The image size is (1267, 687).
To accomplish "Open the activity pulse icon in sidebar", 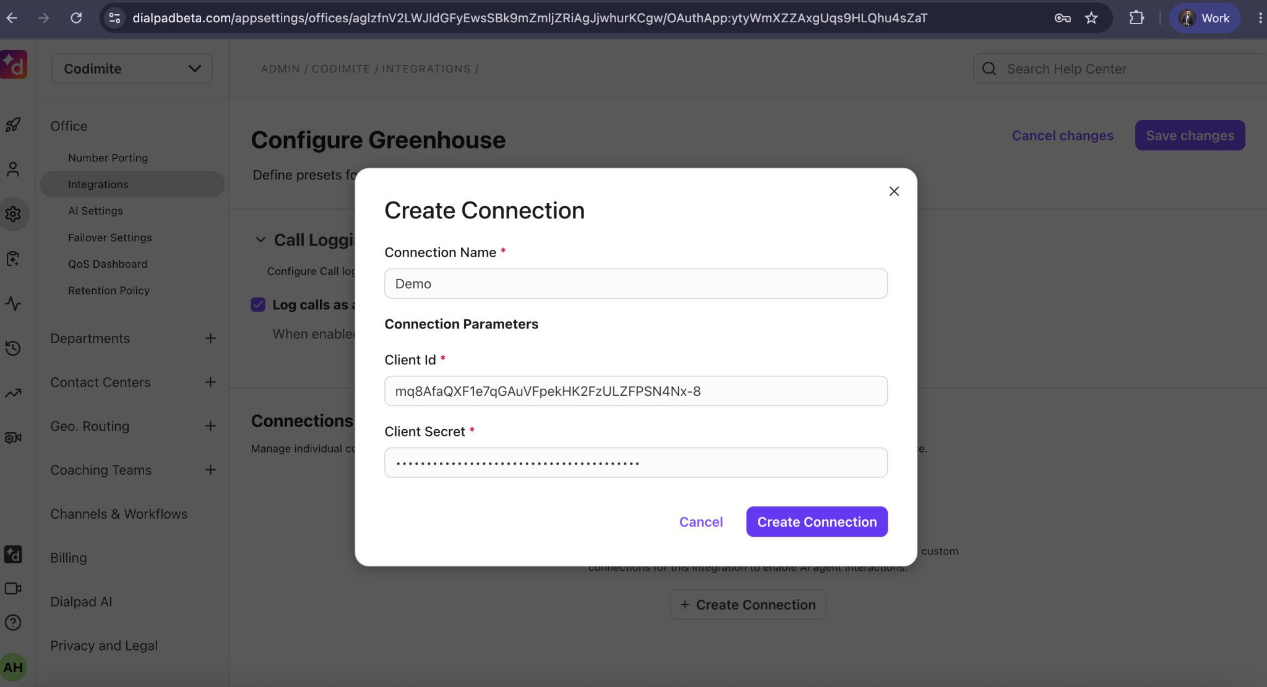I will coord(13,304).
